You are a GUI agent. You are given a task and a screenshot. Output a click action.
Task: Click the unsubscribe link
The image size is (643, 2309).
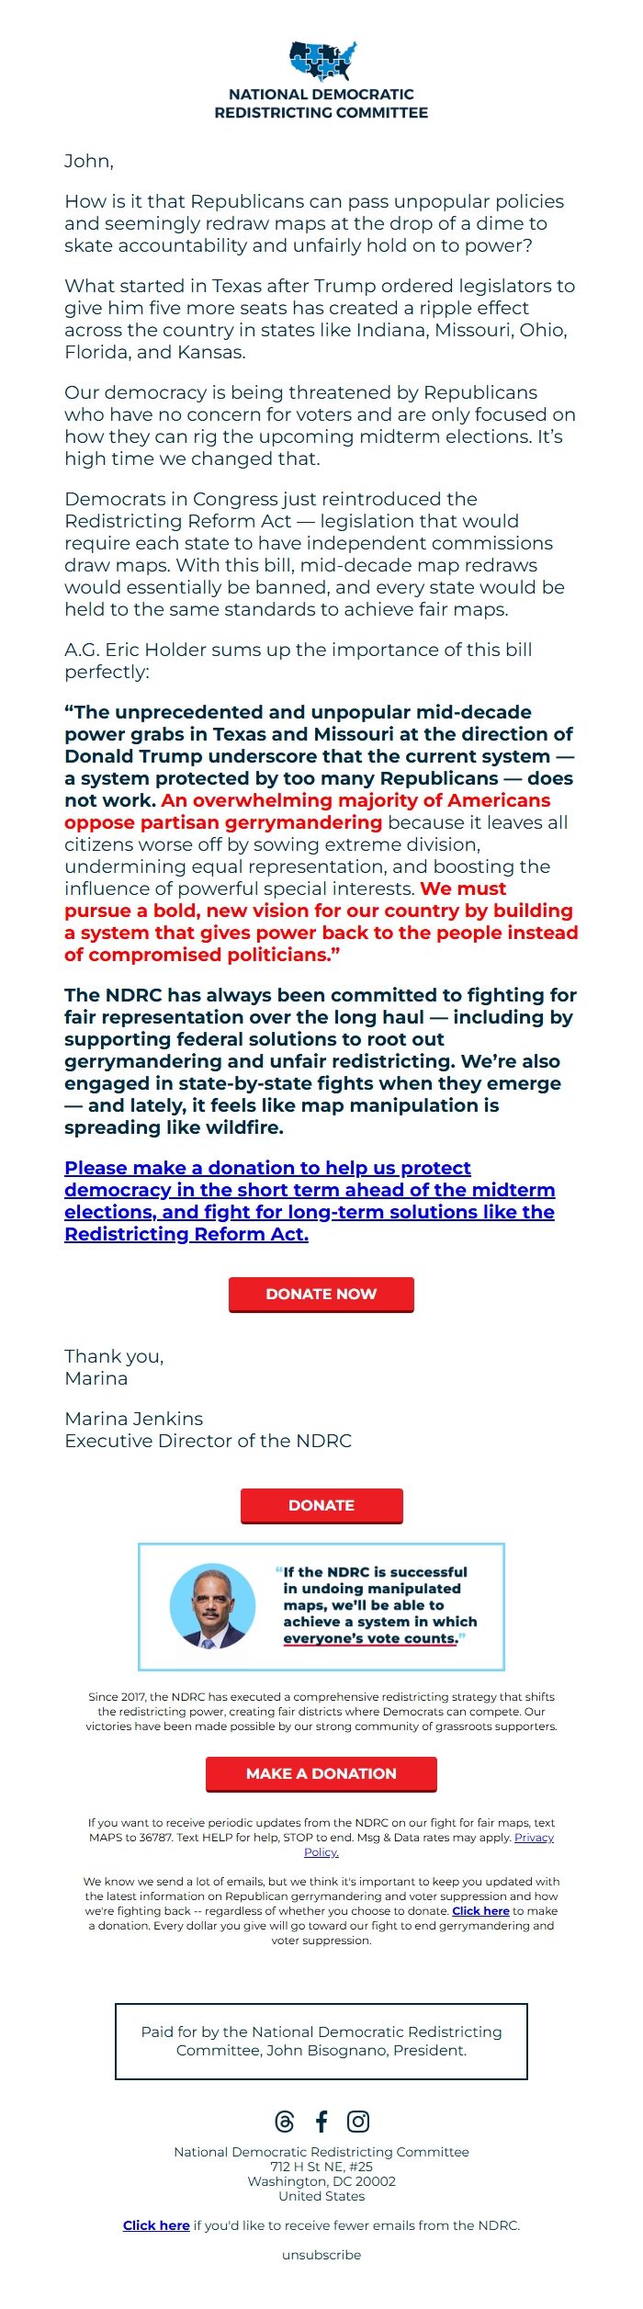pos(321,2254)
